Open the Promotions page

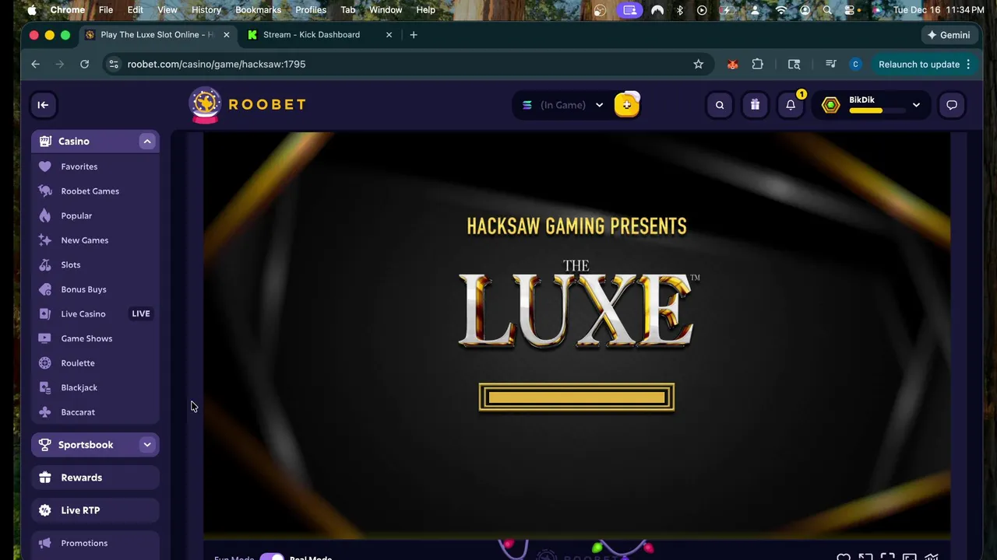coord(95,543)
